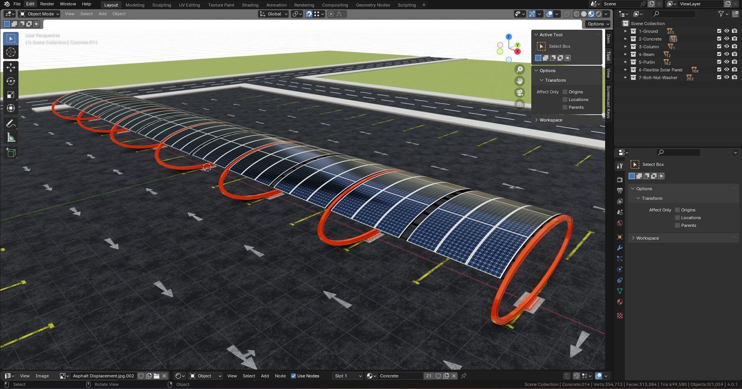Activate the Move tool
Viewport: 742px width, 389px height.
tap(11, 68)
